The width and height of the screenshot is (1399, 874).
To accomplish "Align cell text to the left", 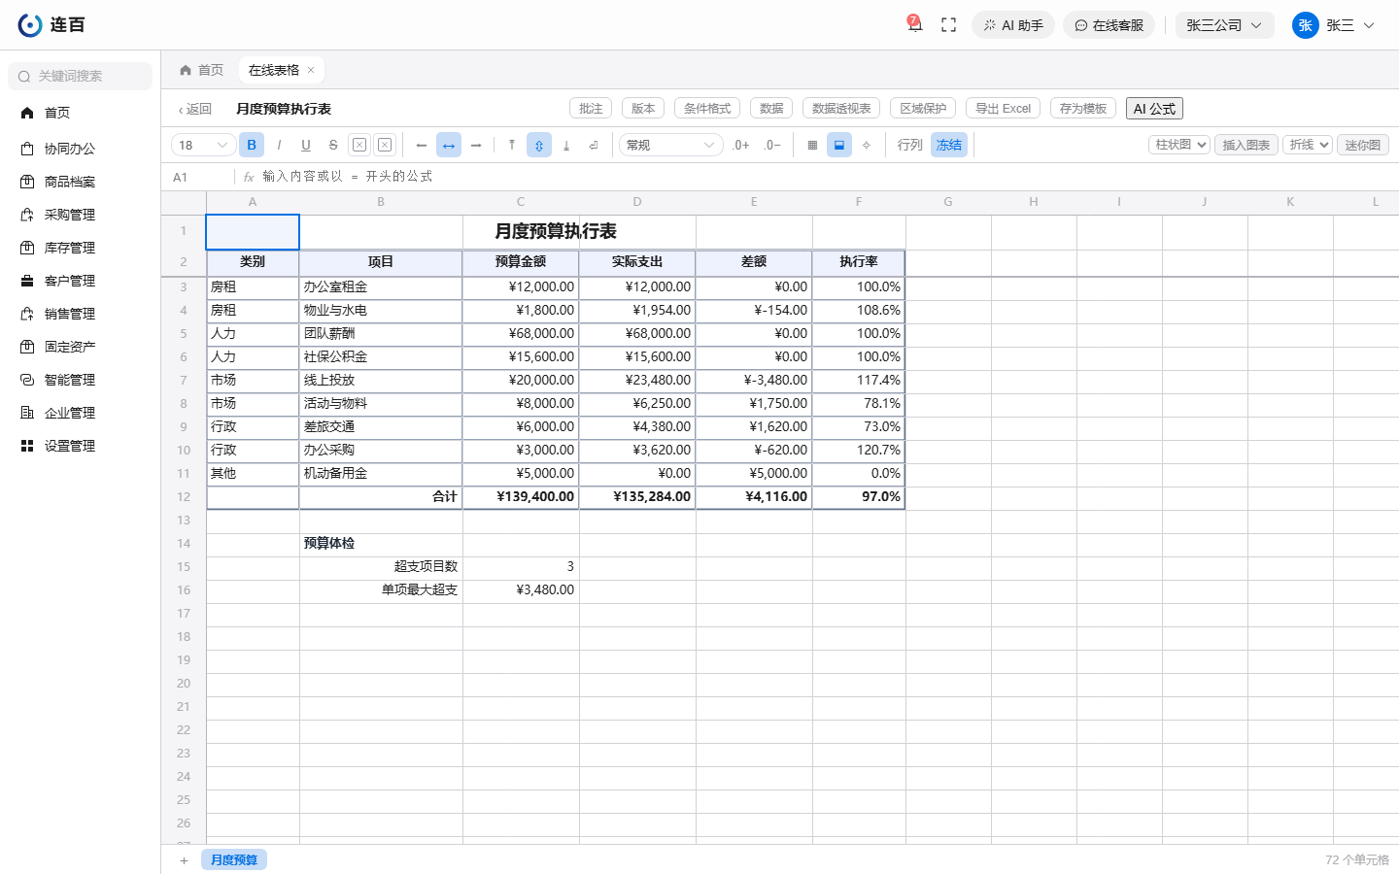I will pos(422,145).
